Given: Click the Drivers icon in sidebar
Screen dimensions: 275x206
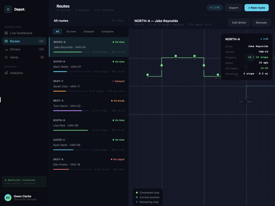Looking at the screenshot, I should pyautogui.click(x=6, y=49).
